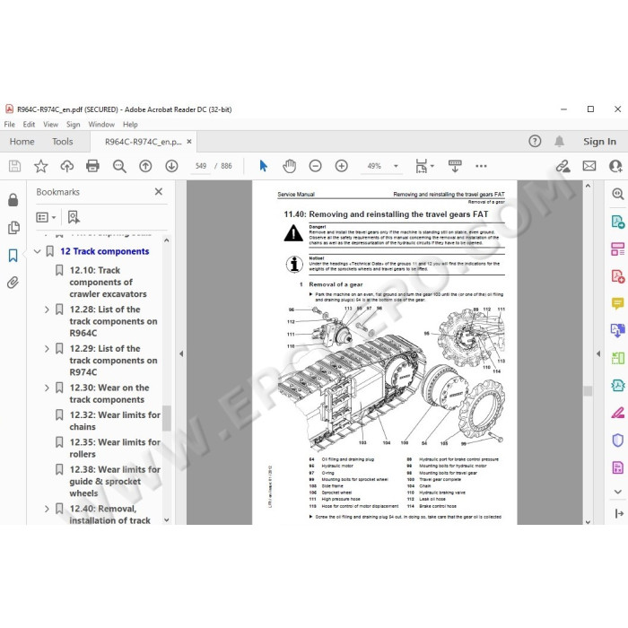Open fit page options icon

pos(424,166)
